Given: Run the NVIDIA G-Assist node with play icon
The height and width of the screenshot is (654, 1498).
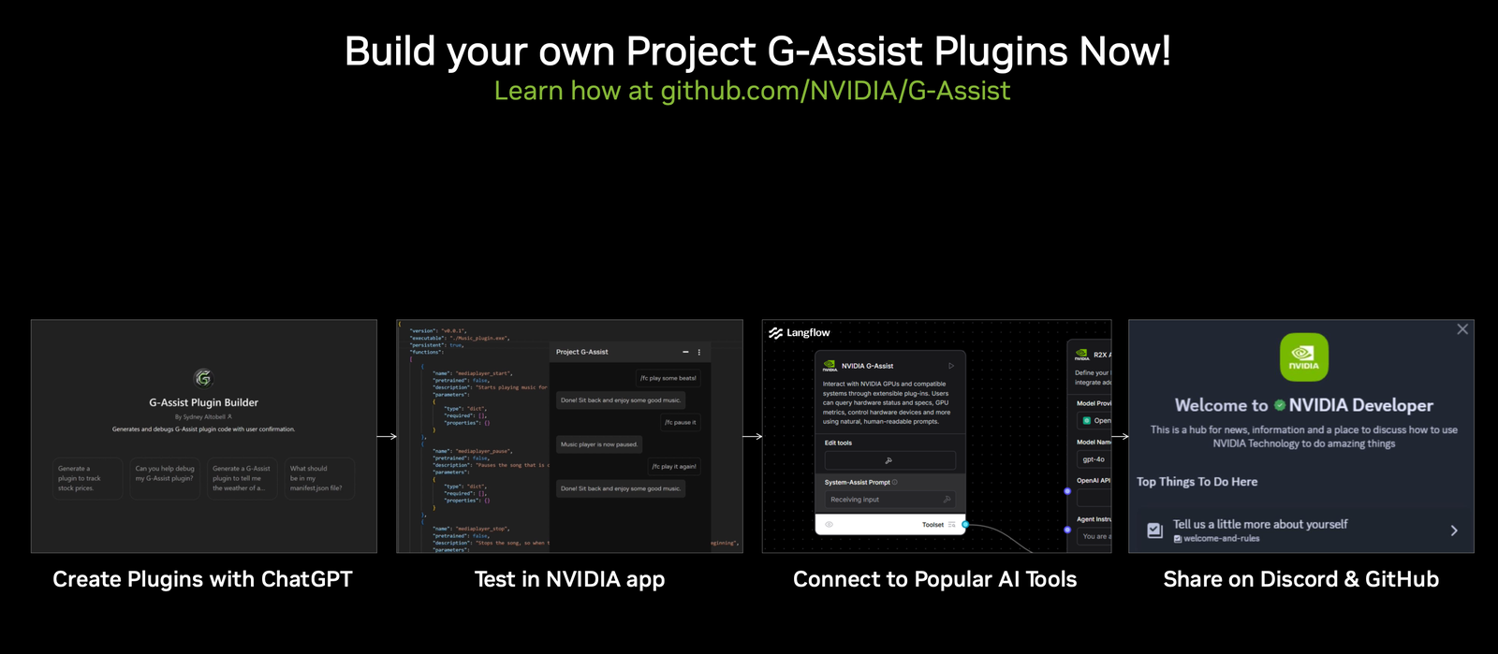Looking at the screenshot, I should pyautogui.click(x=951, y=366).
